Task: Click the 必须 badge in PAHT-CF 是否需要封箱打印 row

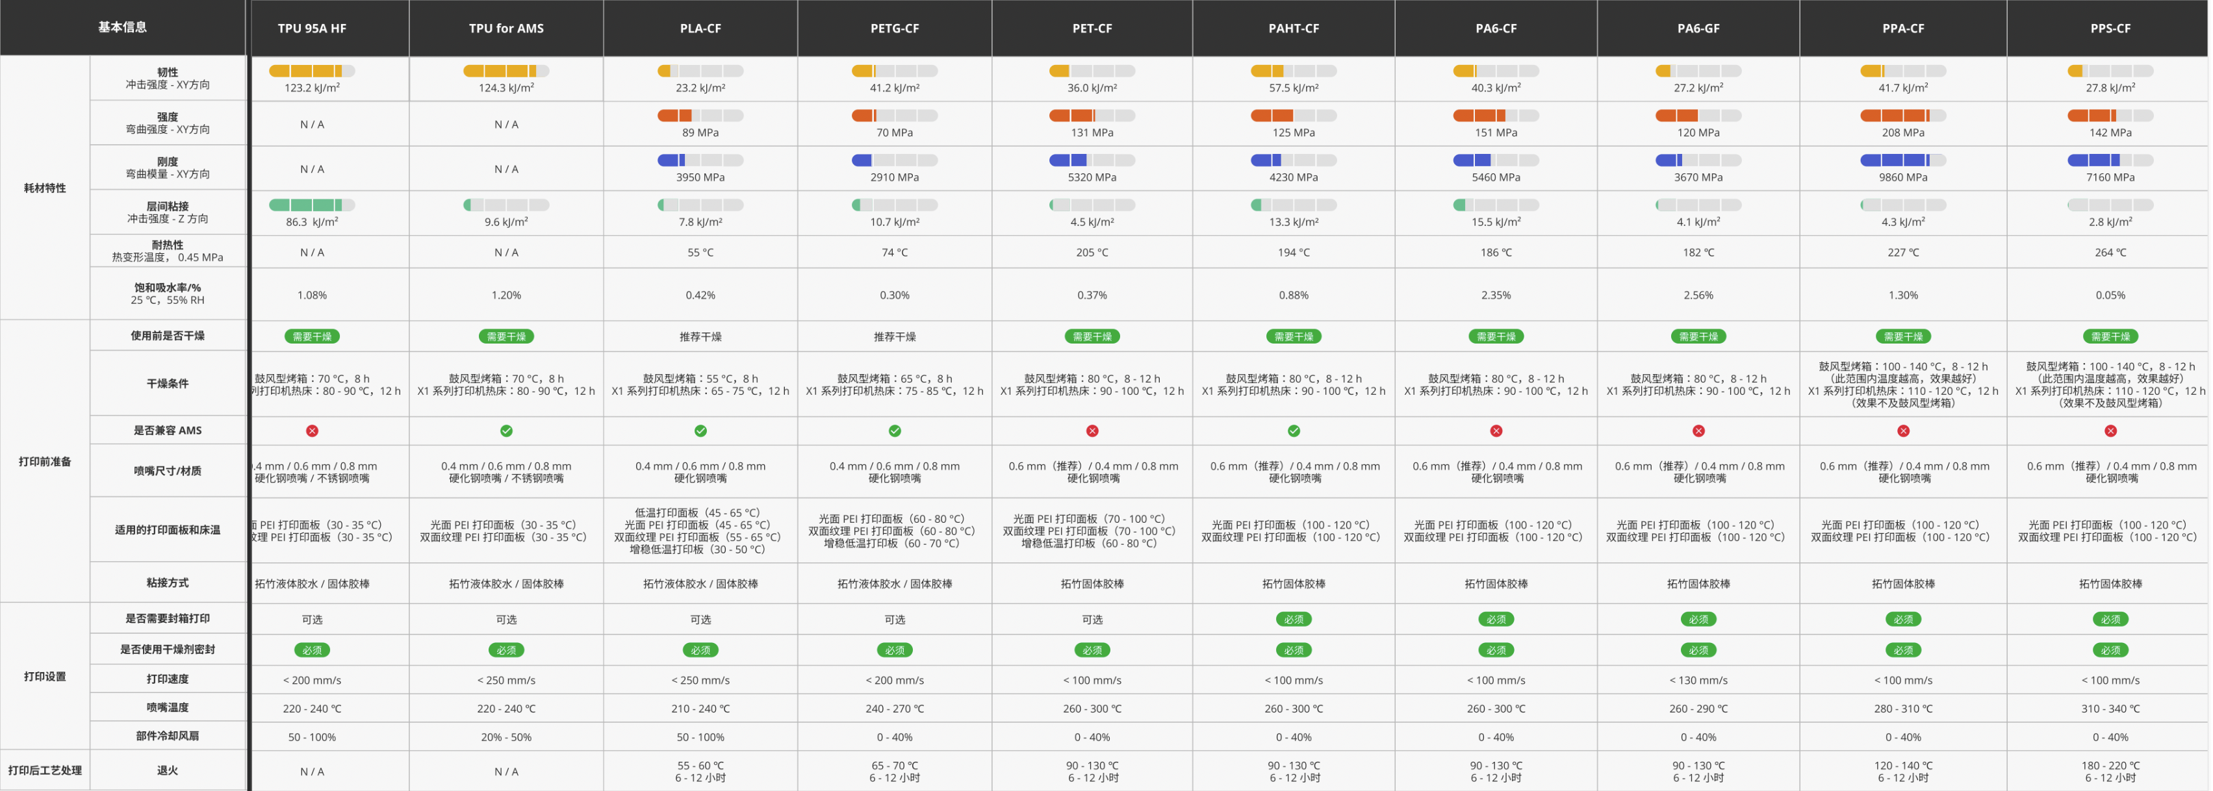Action: pyautogui.click(x=1293, y=620)
